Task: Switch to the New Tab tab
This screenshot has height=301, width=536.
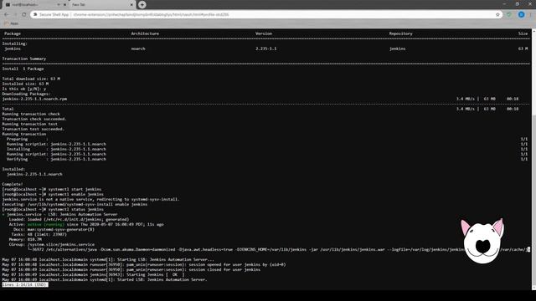Action: [102, 5]
